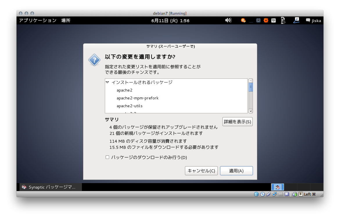Click the Synaptic icon in the taskbar
The width and height of the screenshot is (340, 220).
(x=24, y=187)
